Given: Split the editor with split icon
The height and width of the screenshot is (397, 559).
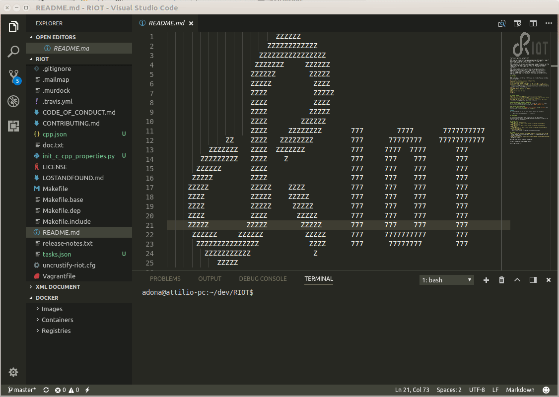Looking at the screenshot, I should coord(533,23).
